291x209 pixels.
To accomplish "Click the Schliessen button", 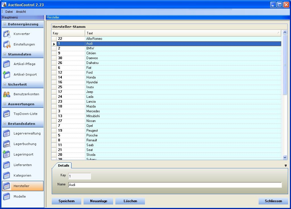I will [273, 201].
